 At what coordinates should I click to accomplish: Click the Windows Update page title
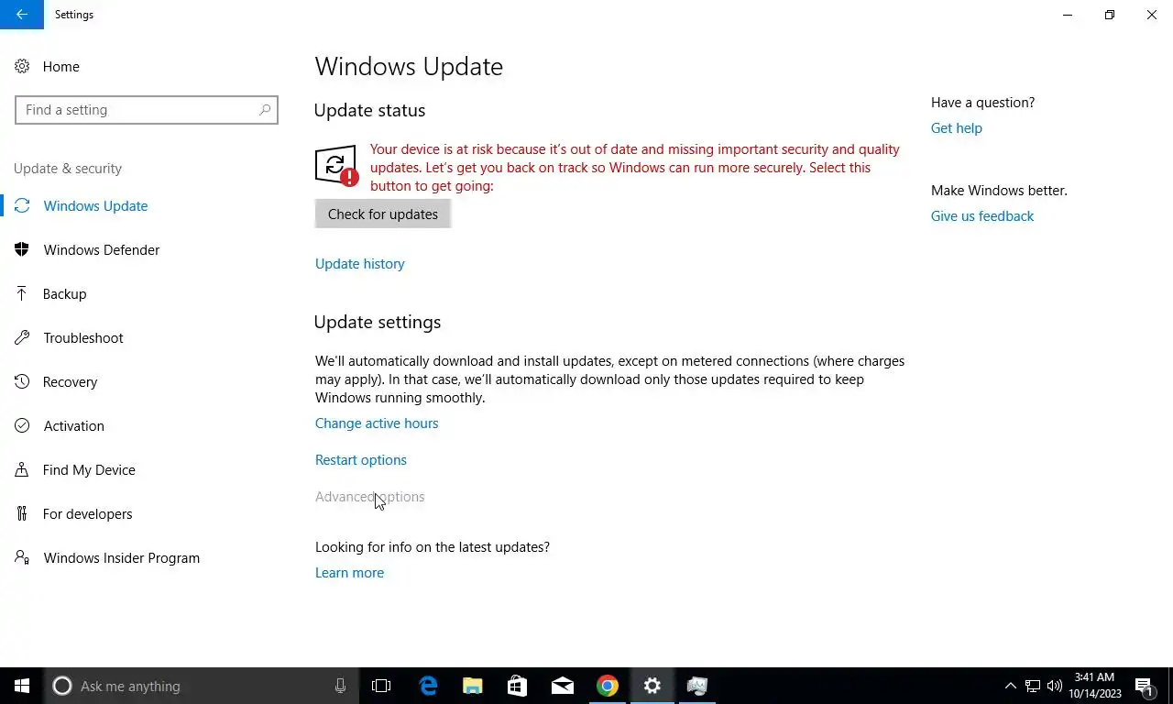point(409,67)
